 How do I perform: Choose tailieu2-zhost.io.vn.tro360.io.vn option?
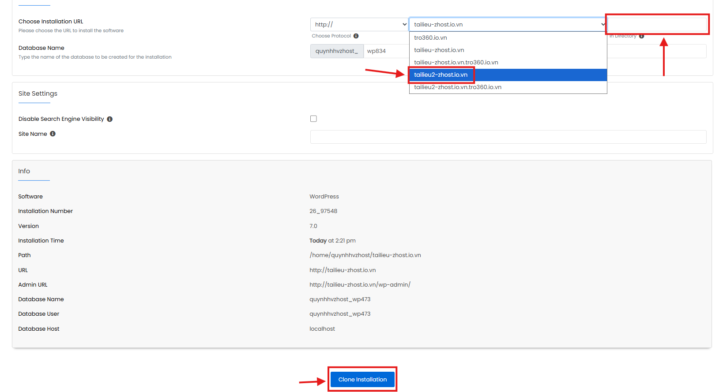click(x=508, y=87)
